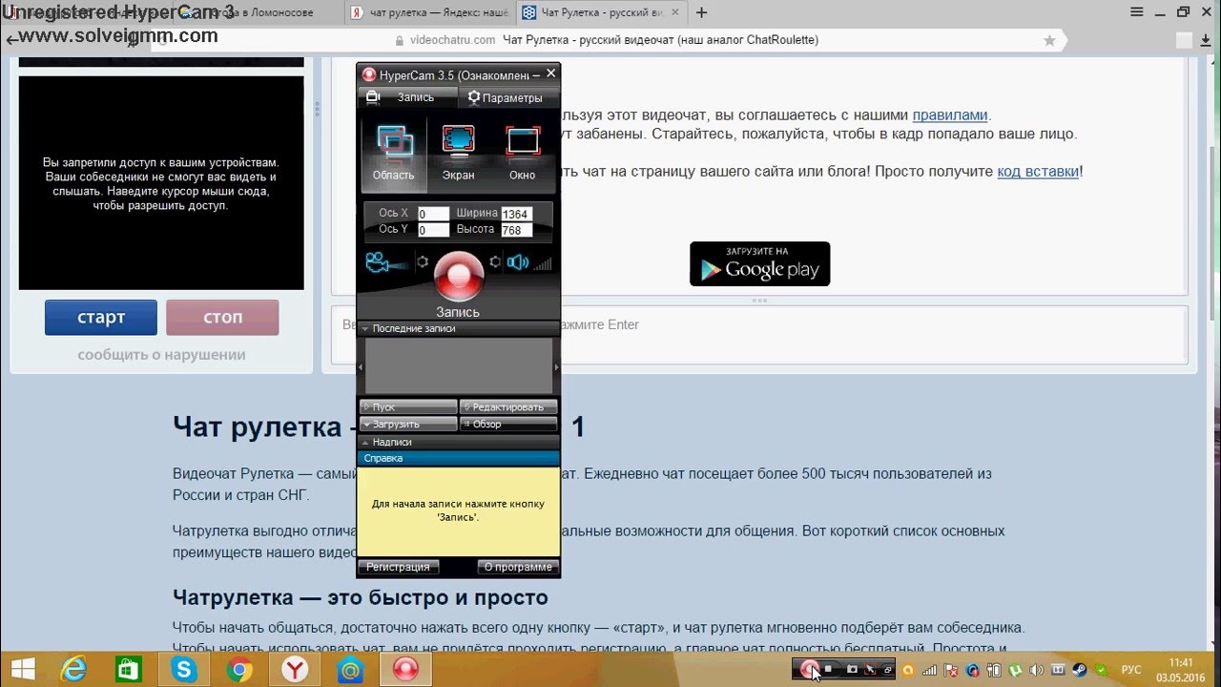Open the Редактировать dropdown button
Viewport: 1221px width, 687px height.
click(508, 406)
